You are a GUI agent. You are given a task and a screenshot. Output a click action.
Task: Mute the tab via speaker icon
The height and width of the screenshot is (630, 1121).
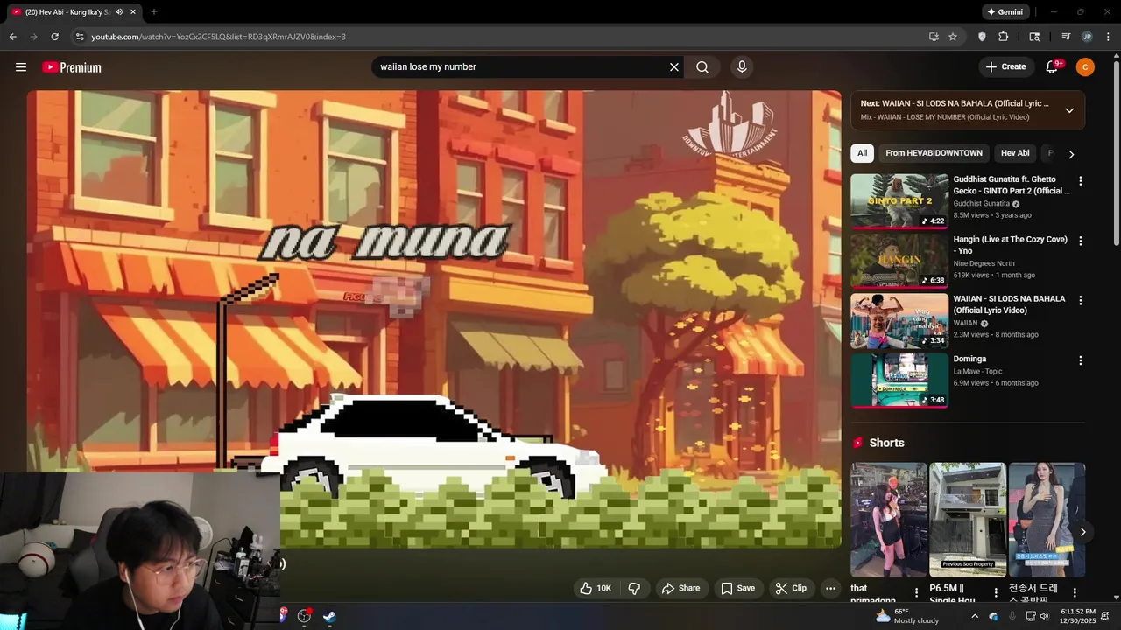coord(119,12)
